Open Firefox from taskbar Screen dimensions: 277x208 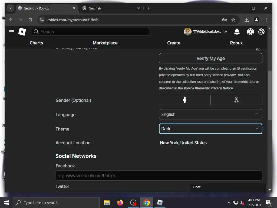(x=120, y=203)
